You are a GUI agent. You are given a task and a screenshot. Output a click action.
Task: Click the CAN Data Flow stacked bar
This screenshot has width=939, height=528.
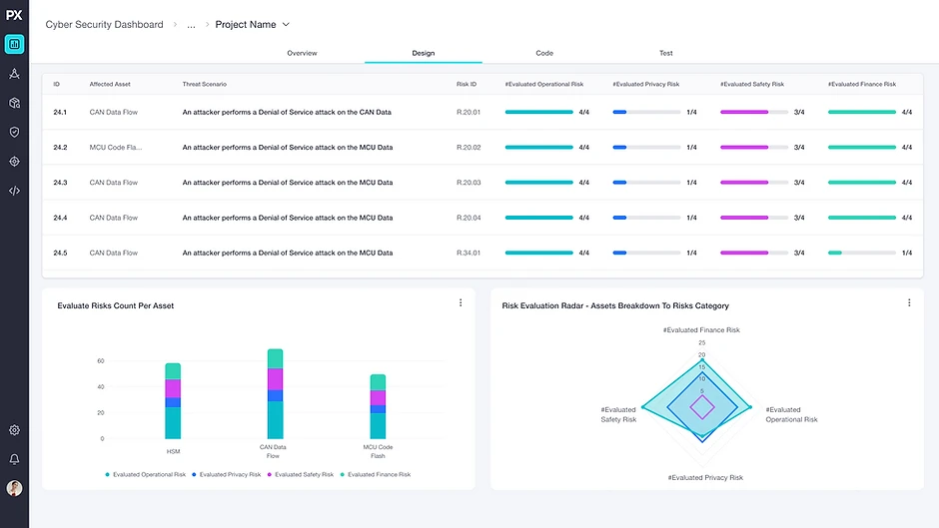click(275, 394)
